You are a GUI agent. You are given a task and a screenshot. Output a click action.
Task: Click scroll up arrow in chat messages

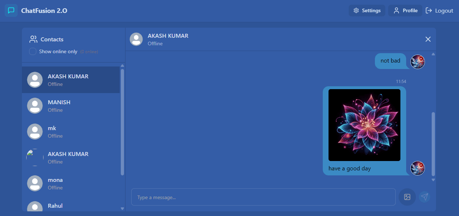pos(433,54)
